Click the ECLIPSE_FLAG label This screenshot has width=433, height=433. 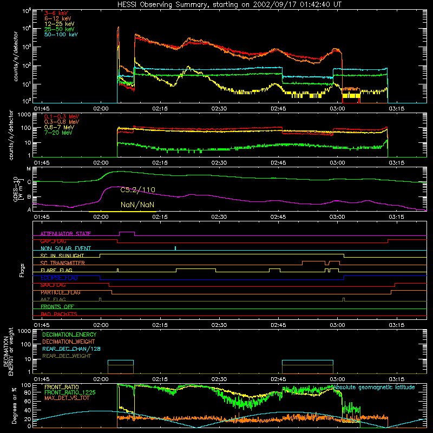pos(60,278)
